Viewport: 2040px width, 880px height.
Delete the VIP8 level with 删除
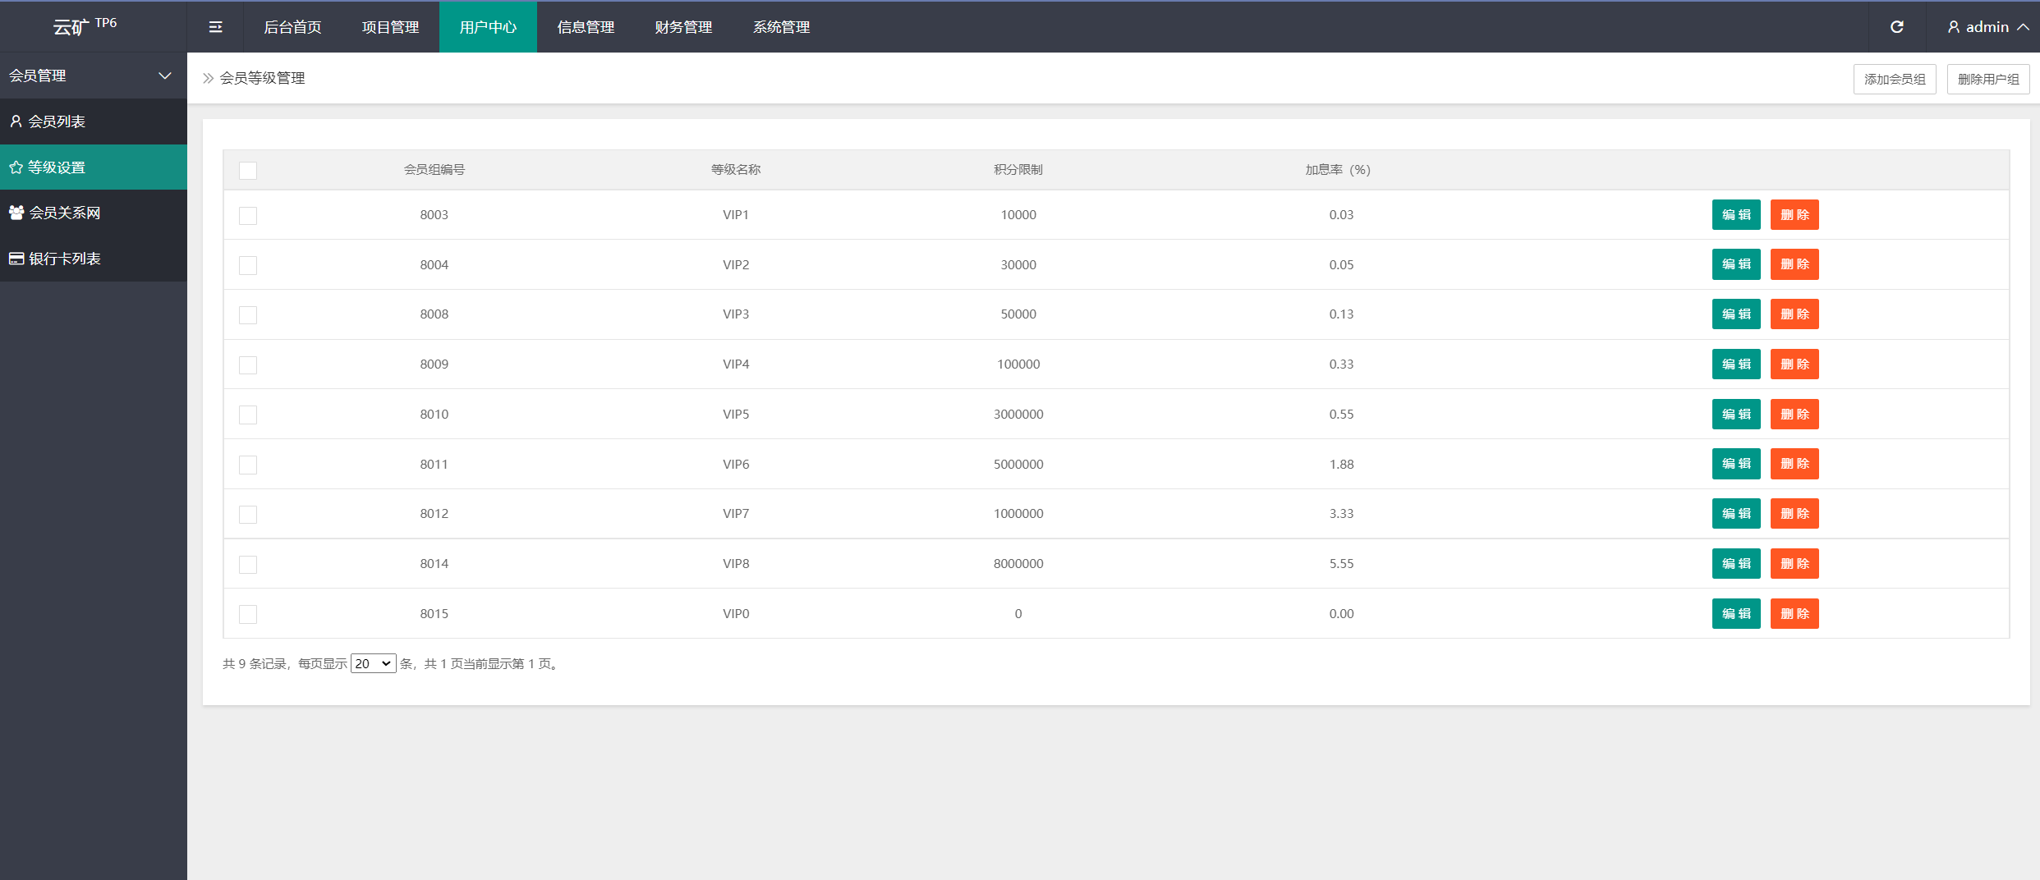point(1794,564)
